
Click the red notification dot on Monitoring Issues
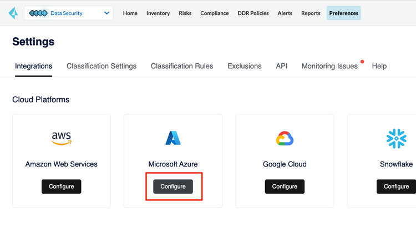pos(362,62)
